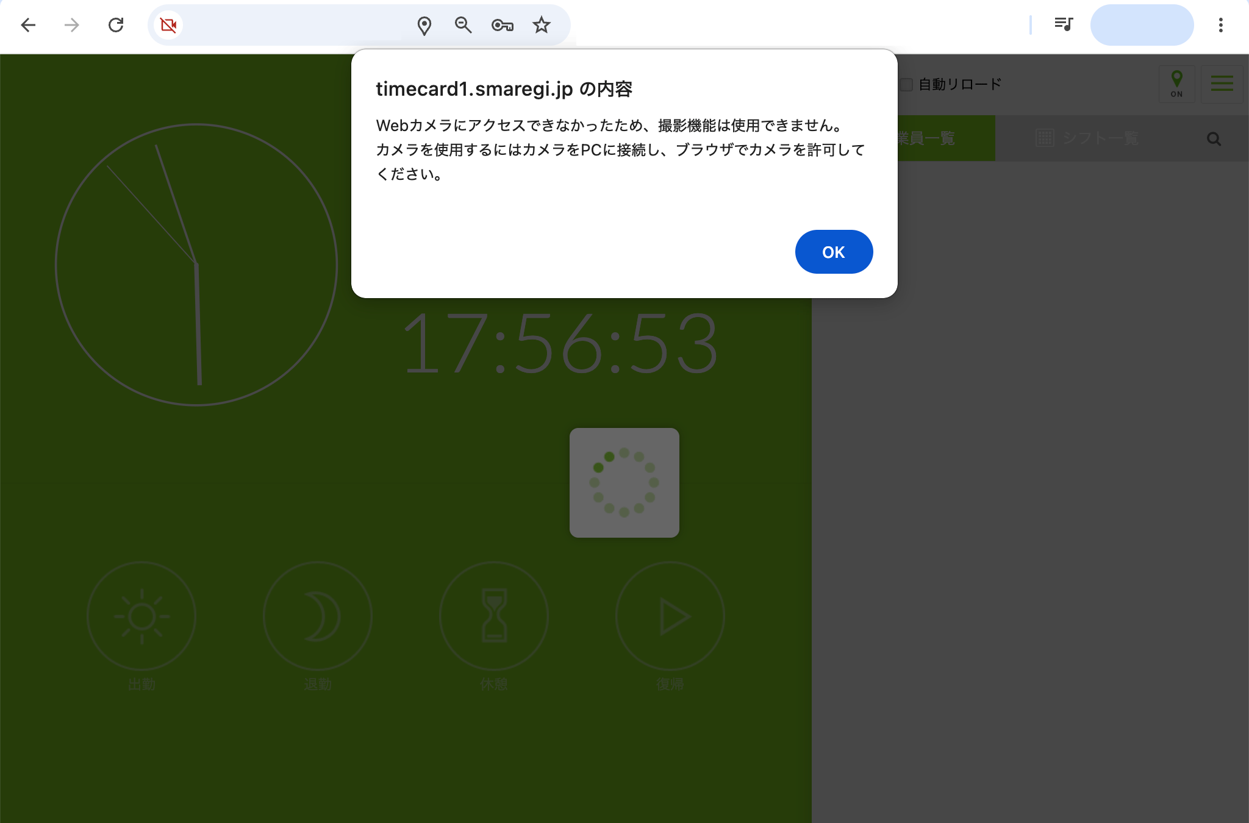
Task: Click the loading spinner box
Action: point(624,483)
